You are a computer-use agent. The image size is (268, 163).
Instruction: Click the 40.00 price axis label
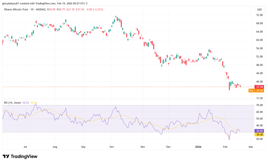point(259,82)
